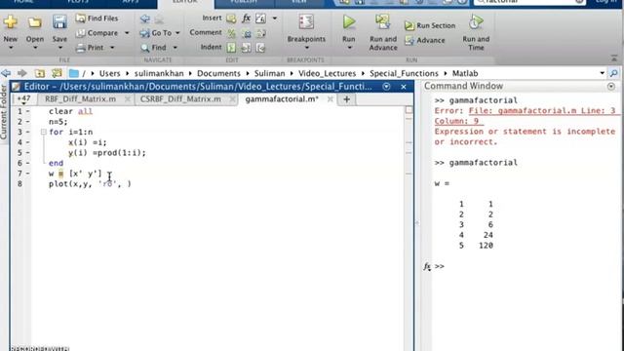Click the browse for folder icon
This screenshot has width=624, height=351.
[x=57, y=73]
